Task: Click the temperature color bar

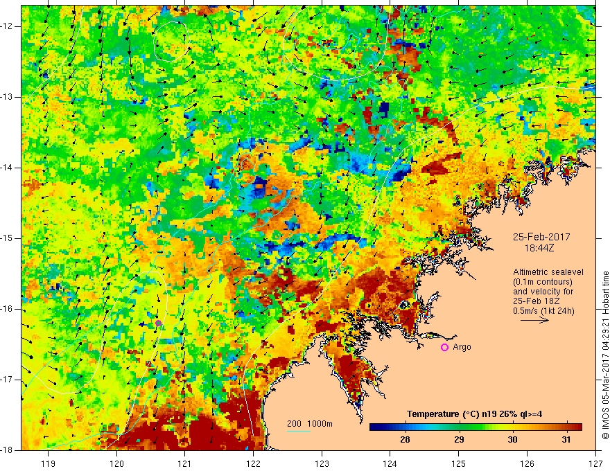Action: (476, 427)
